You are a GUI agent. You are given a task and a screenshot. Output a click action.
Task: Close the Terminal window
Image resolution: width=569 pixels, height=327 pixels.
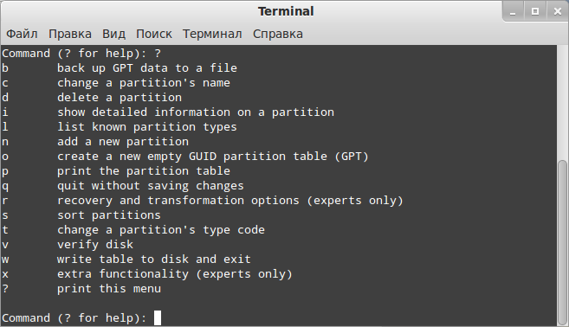click(x=558, y=11)
